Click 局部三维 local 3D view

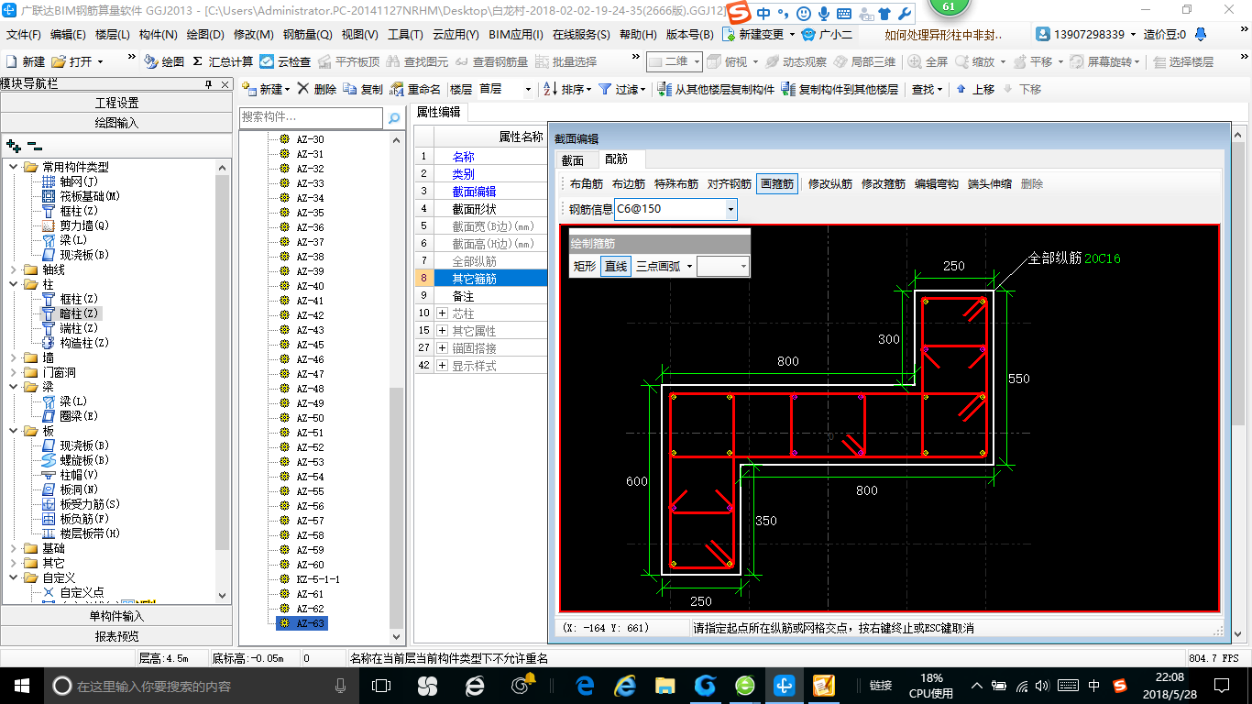pos(864,61)
